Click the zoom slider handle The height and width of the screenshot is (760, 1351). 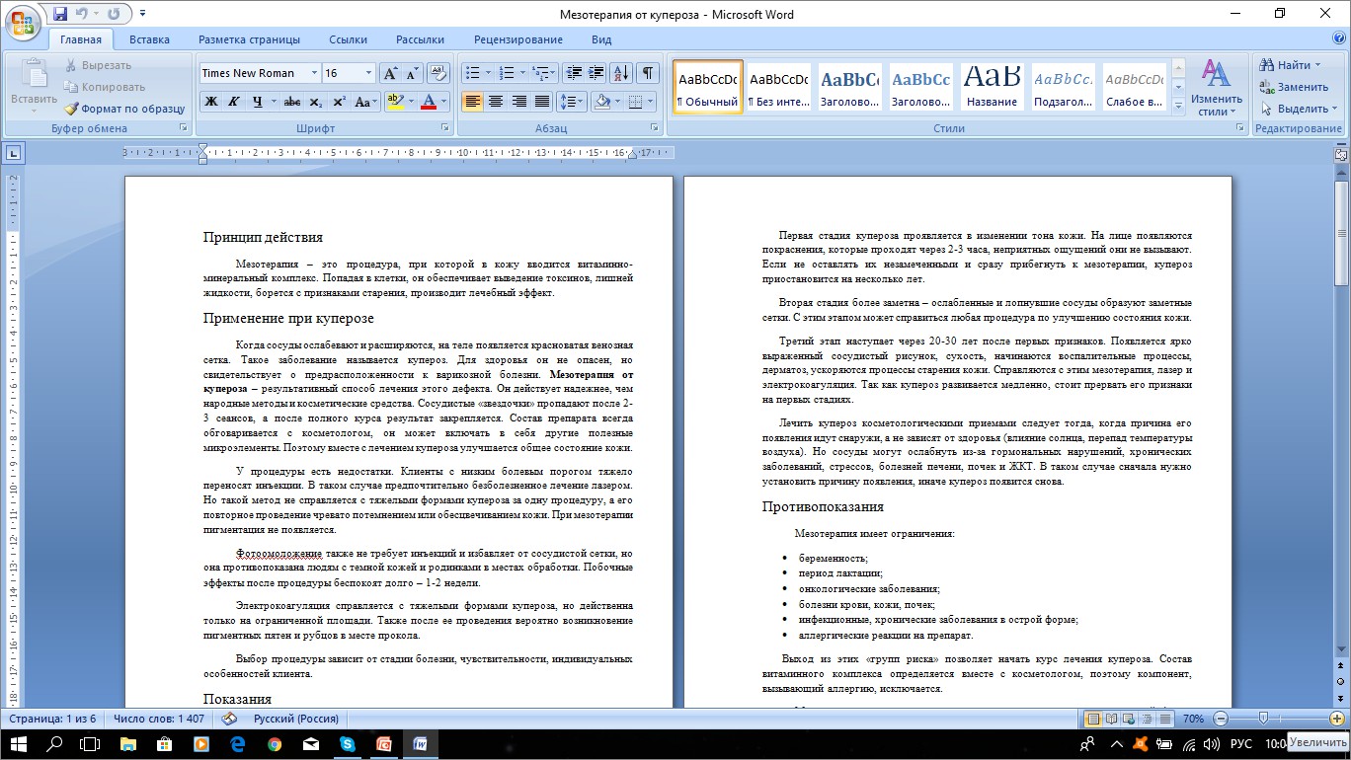[x=1263, y=719]
